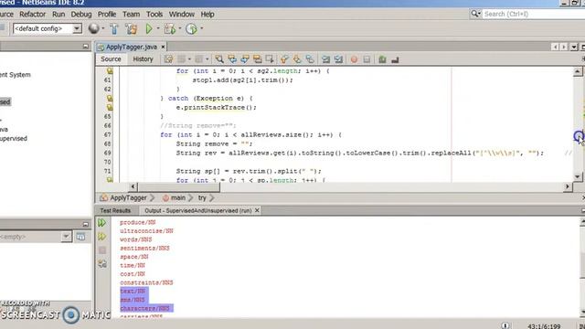Click Find Next Occurrence icon

pyautogui.click(x=245, y=59)
